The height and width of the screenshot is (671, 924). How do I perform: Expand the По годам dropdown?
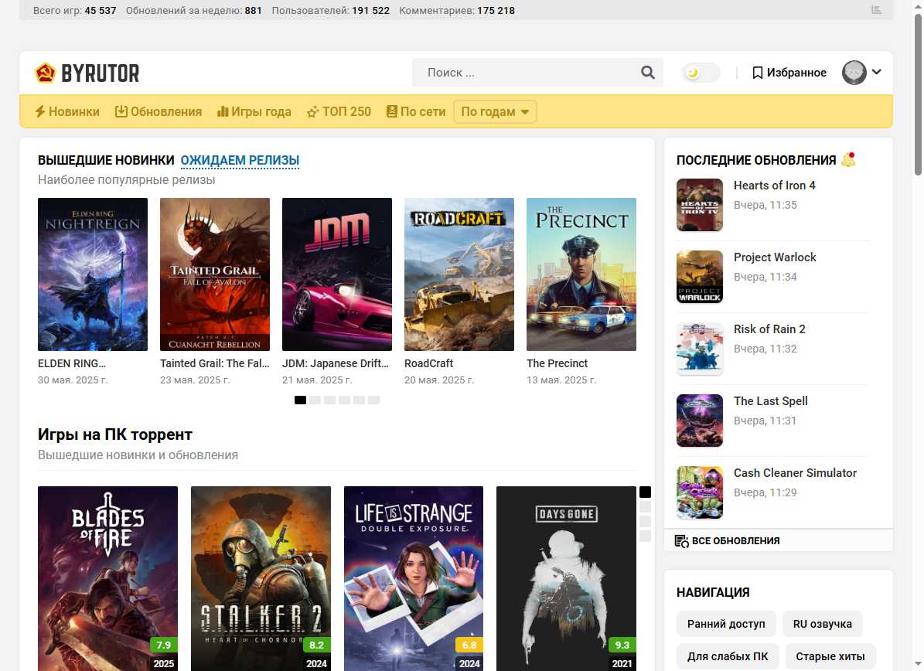pyautogui.click(x=495, y=111)
